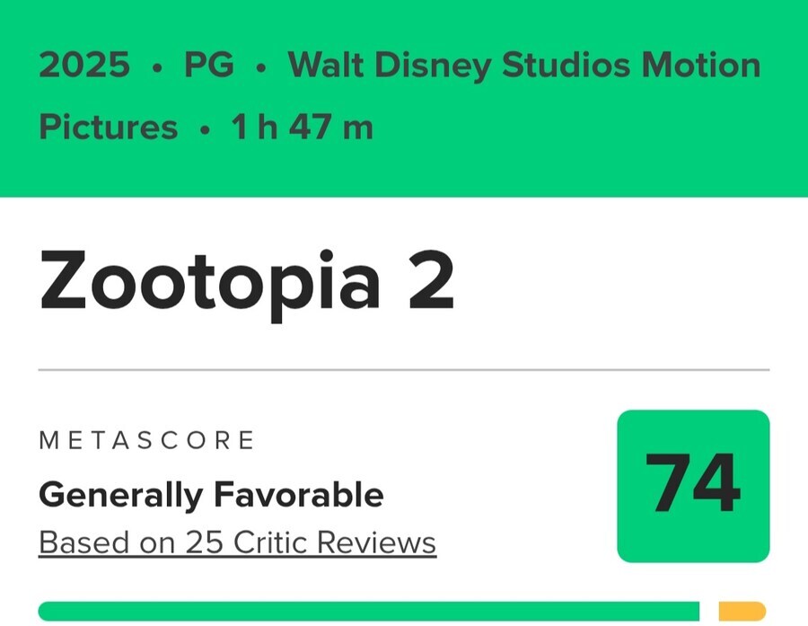Click the word Favorable in the verdict
Viewport: 808px width, 626px height.
pyautogui.click(x=298, y=494)
